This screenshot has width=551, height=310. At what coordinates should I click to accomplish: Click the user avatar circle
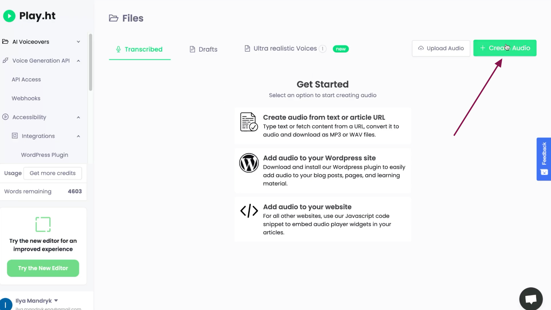point(6,304)
